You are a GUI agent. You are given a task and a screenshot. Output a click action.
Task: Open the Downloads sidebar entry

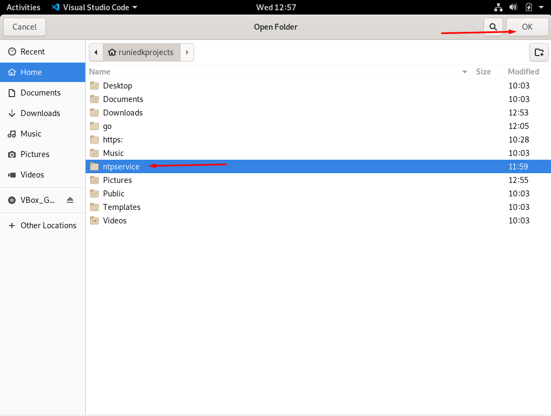(x=40, y=113)
